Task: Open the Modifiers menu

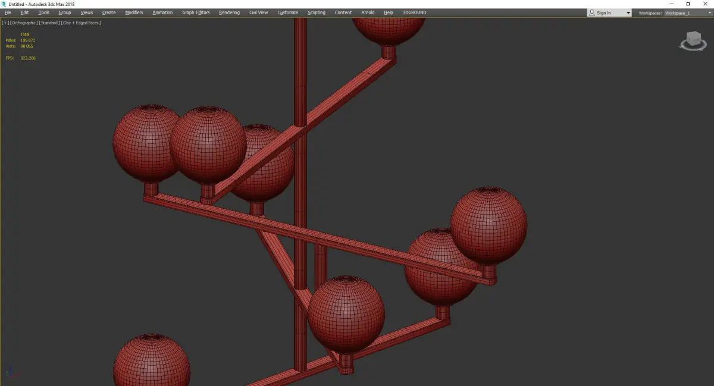Action: [134, 12]
